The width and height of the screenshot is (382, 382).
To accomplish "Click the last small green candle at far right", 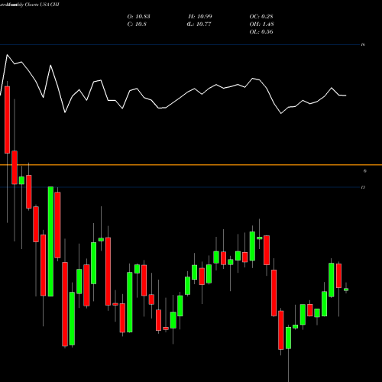I will click(346, 290).
